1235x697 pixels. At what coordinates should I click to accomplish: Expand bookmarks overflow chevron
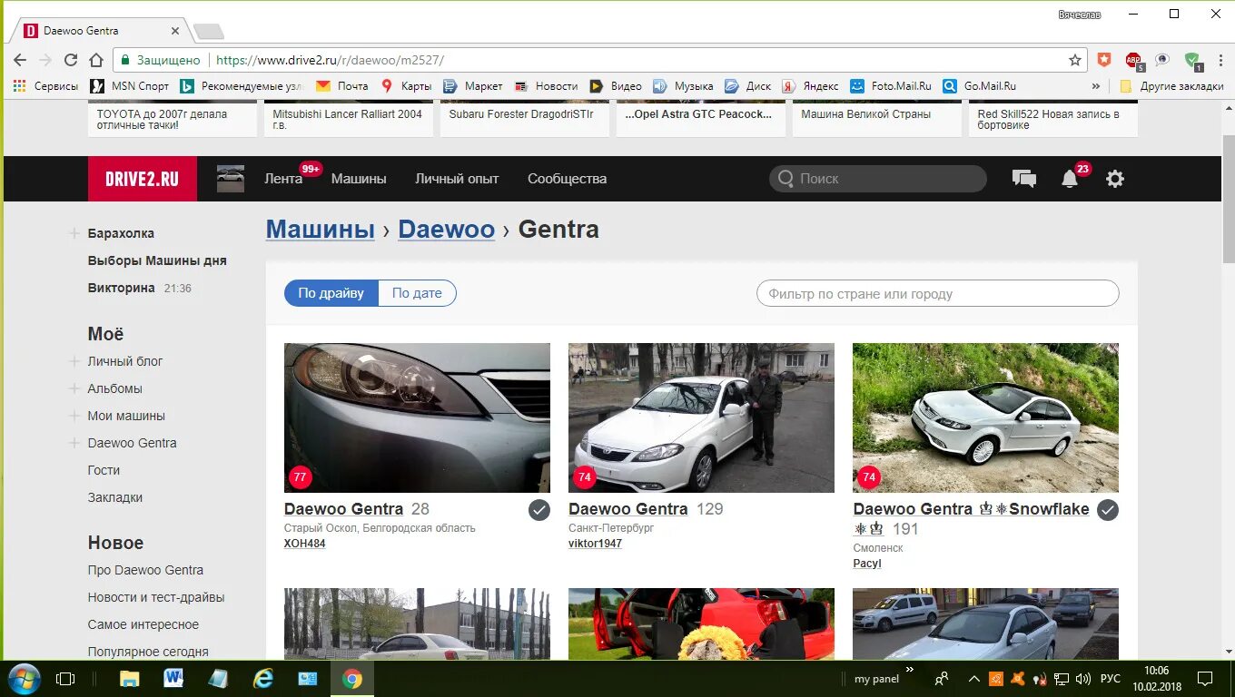tap(1096, 86)
